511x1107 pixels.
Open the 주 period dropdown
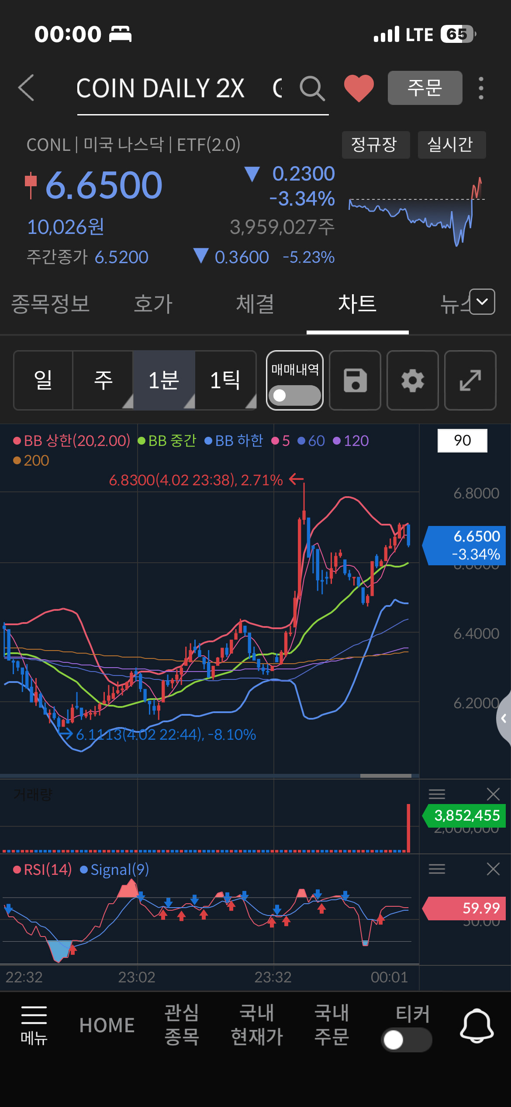[x=103, y=380]
